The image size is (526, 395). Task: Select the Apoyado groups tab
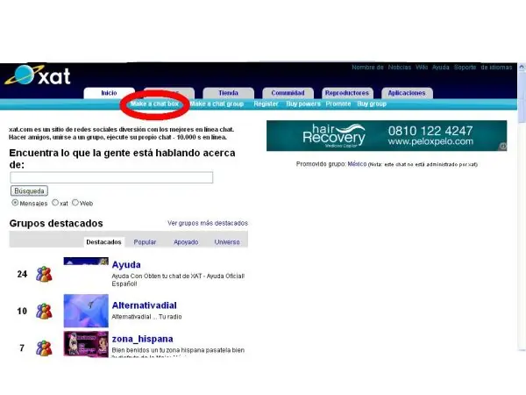click(x=186, y=242)
